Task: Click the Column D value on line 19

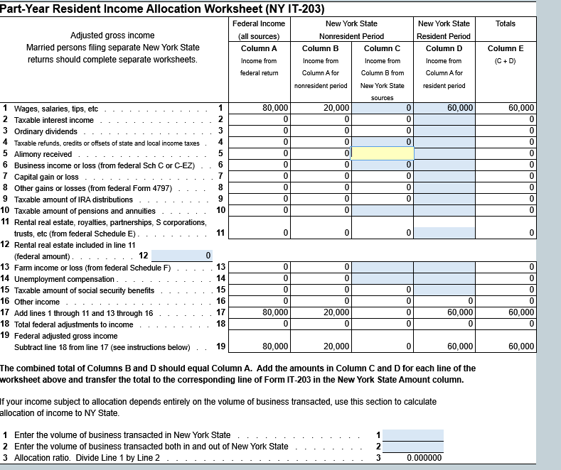Action: tap(460, 346)
